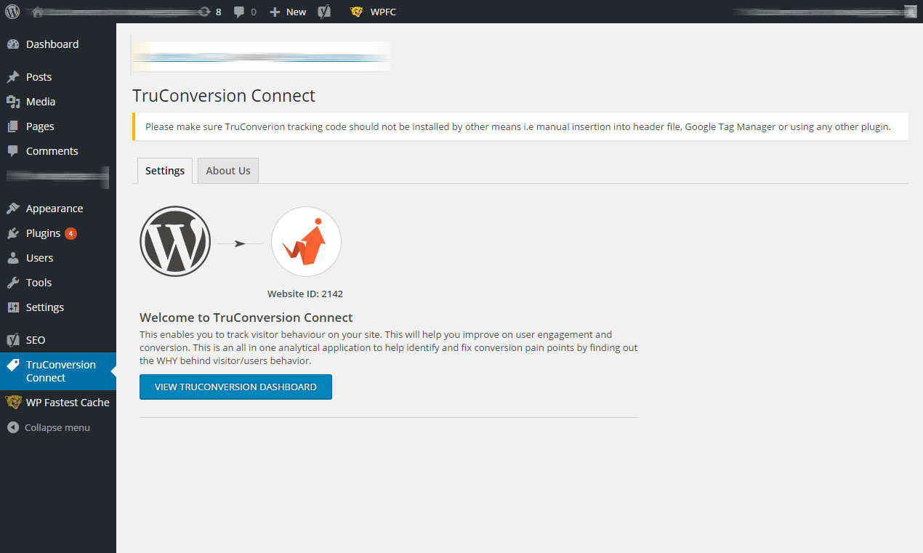Click the Dashboard gauge icon
The width and height of the screenshot is (923, 553).
(x=13, y=44)
